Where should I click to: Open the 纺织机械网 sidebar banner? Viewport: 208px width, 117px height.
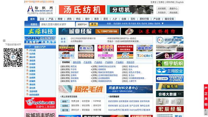click(170, 40)
